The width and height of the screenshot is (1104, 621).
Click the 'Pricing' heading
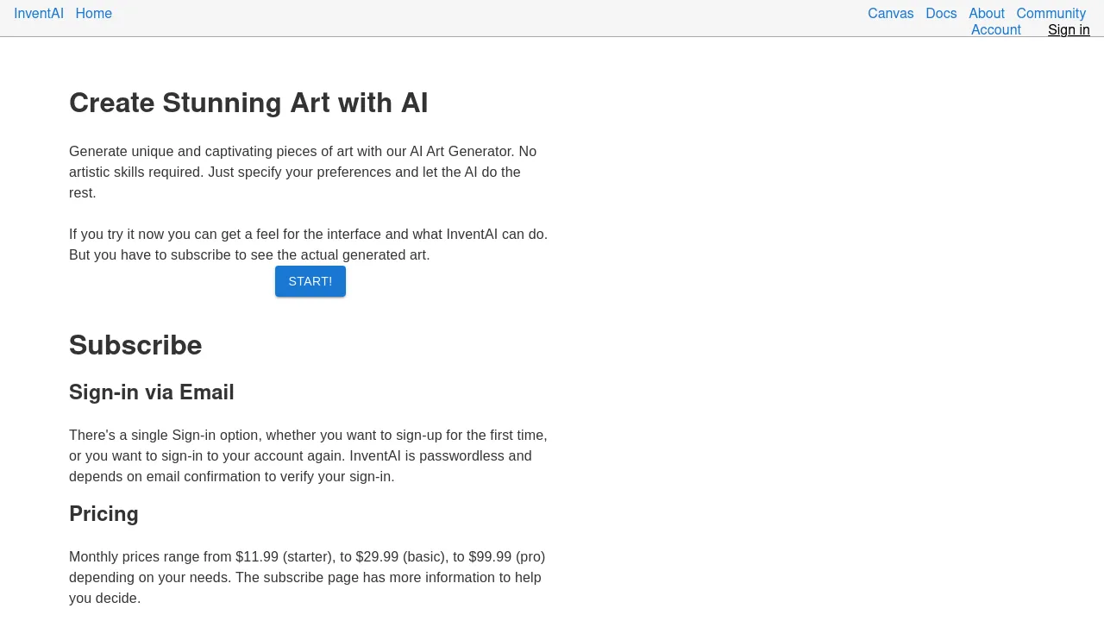[x=103, y=514]
